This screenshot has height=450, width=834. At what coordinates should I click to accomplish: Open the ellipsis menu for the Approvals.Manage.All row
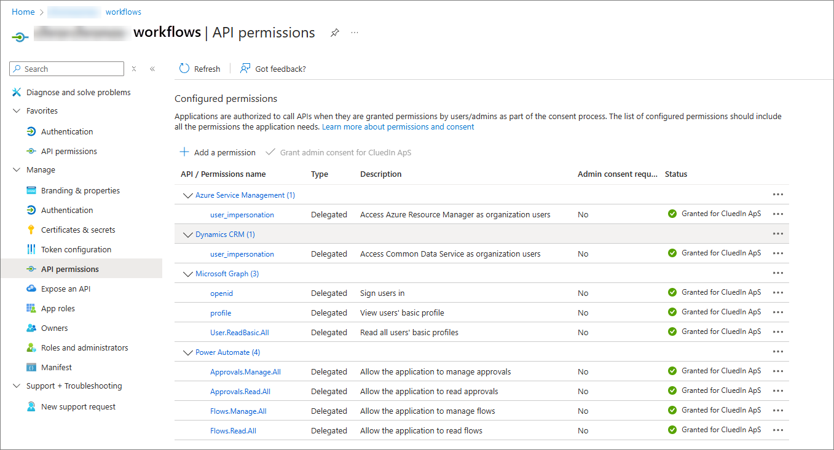pyautogui.click(x=778, y=371)
